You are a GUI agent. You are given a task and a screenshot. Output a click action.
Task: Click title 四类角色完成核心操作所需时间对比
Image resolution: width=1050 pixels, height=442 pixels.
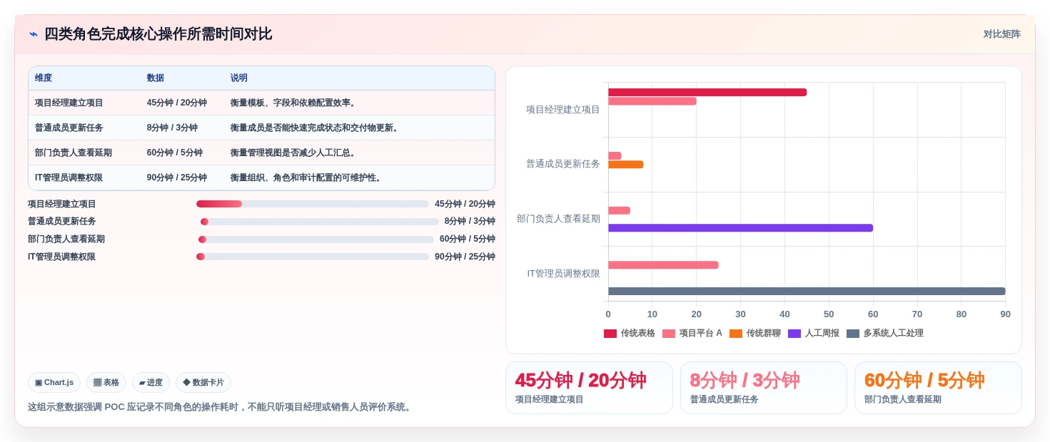pyautogui.click(x=158, y=34)
